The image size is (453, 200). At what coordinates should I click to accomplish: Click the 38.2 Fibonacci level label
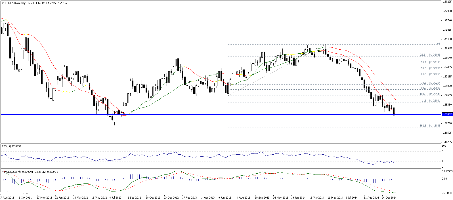tap(430, 62)
